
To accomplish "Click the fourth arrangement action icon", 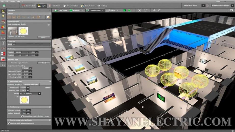I will click(23, 17).
